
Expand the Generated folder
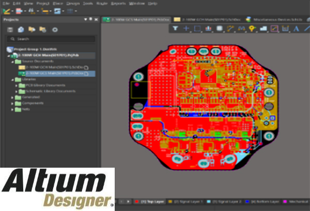pyautogui.click(x=12, y=98)
